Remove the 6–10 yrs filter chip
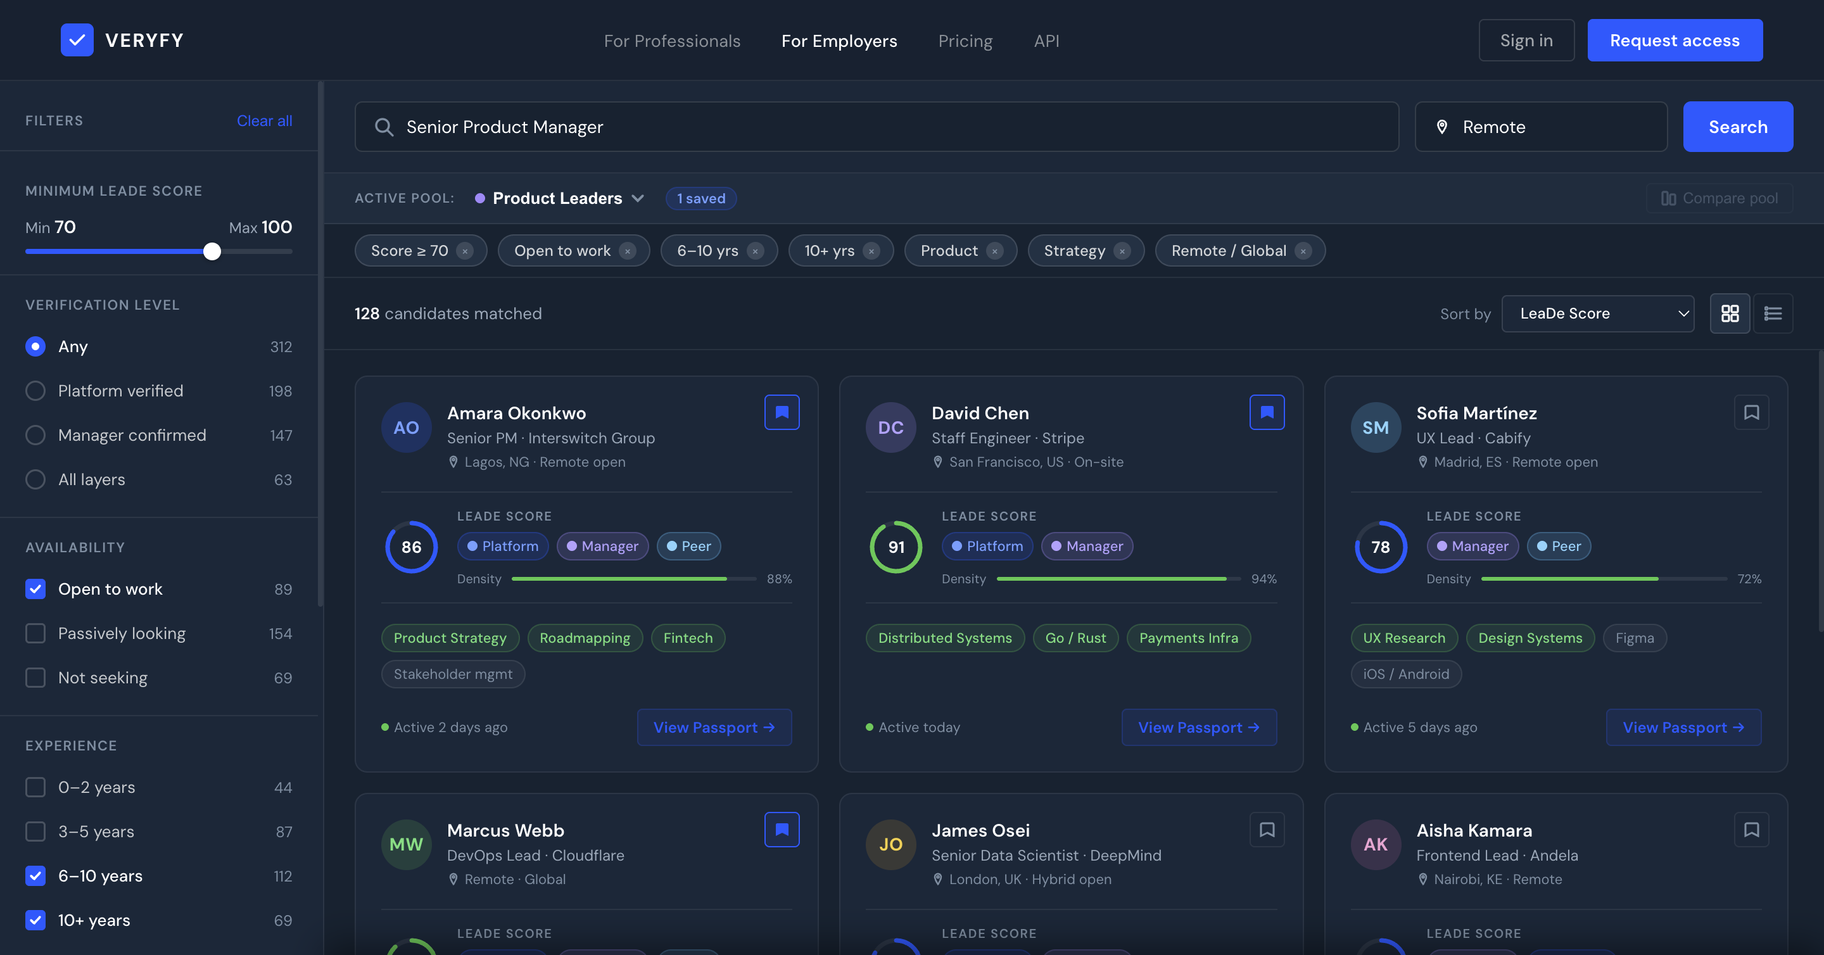This screenshot has height=955, width=1824. 756,251
